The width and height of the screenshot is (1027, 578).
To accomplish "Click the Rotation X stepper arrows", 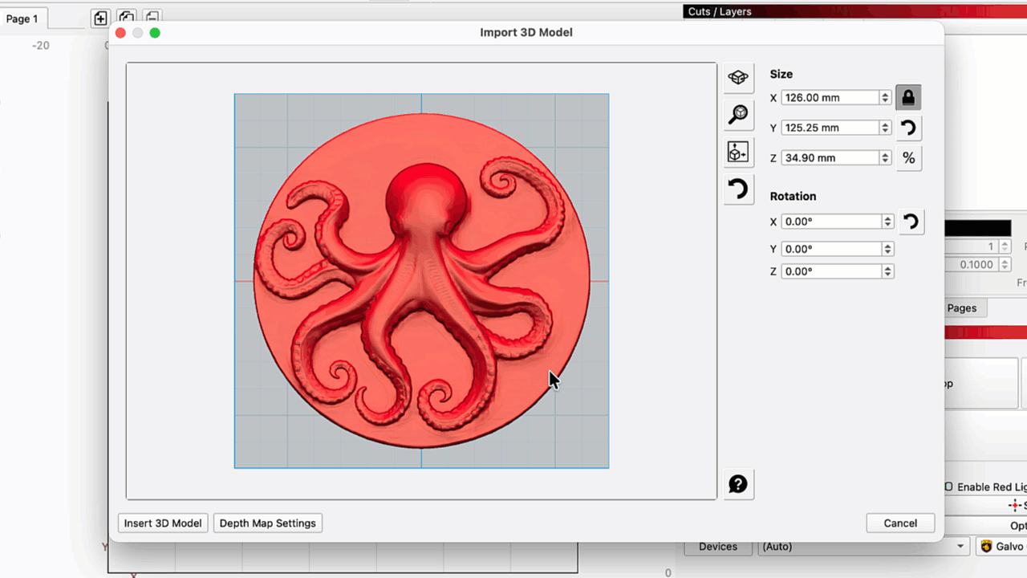I will [887, 222].
